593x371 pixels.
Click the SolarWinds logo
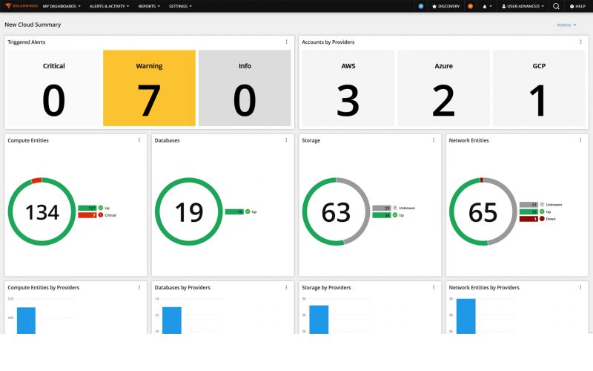21,6
